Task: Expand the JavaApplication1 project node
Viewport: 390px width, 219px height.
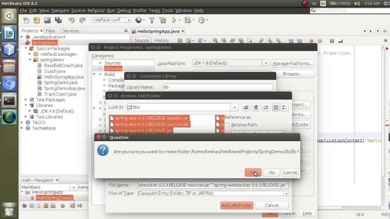Action: [22, 37]
